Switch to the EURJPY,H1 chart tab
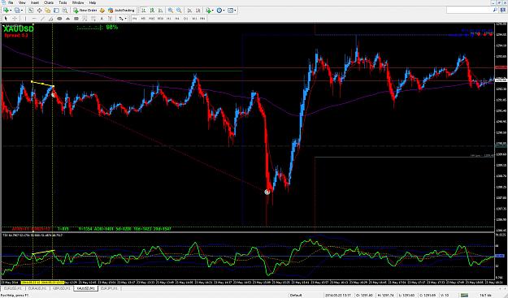This screenshot has width=508, height=298. click(109, 288)
